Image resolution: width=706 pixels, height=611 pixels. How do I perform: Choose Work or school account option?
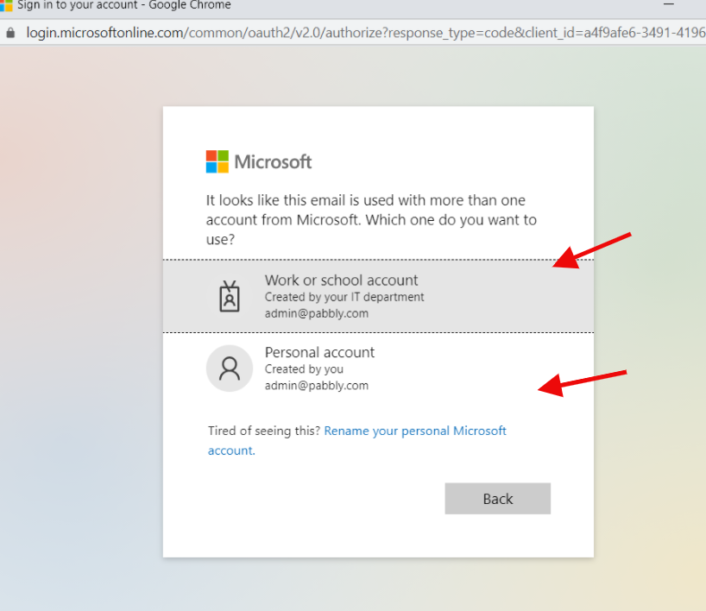click(378, 296)
